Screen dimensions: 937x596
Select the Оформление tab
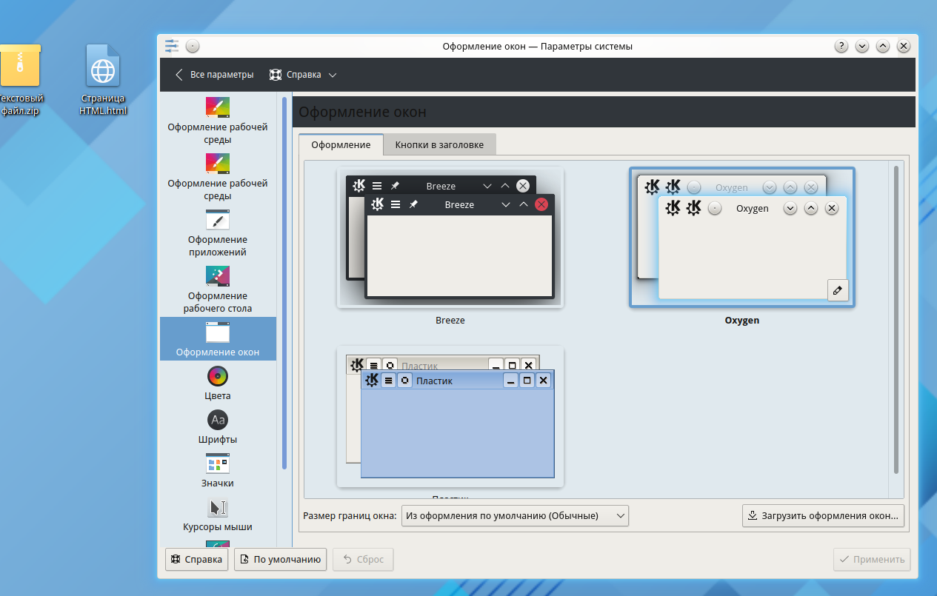pyautogui.click(x=341, y=144)
